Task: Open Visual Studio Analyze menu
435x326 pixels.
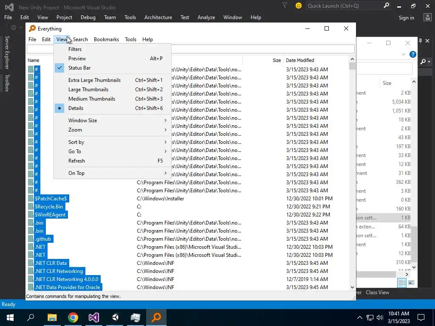Action: pos(206,17)
